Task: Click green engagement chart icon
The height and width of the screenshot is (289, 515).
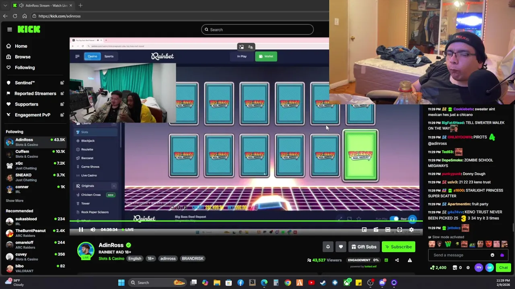Action: [386, 260]
